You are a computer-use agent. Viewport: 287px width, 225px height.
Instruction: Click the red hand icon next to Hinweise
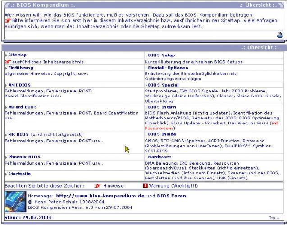coord(97,186)
